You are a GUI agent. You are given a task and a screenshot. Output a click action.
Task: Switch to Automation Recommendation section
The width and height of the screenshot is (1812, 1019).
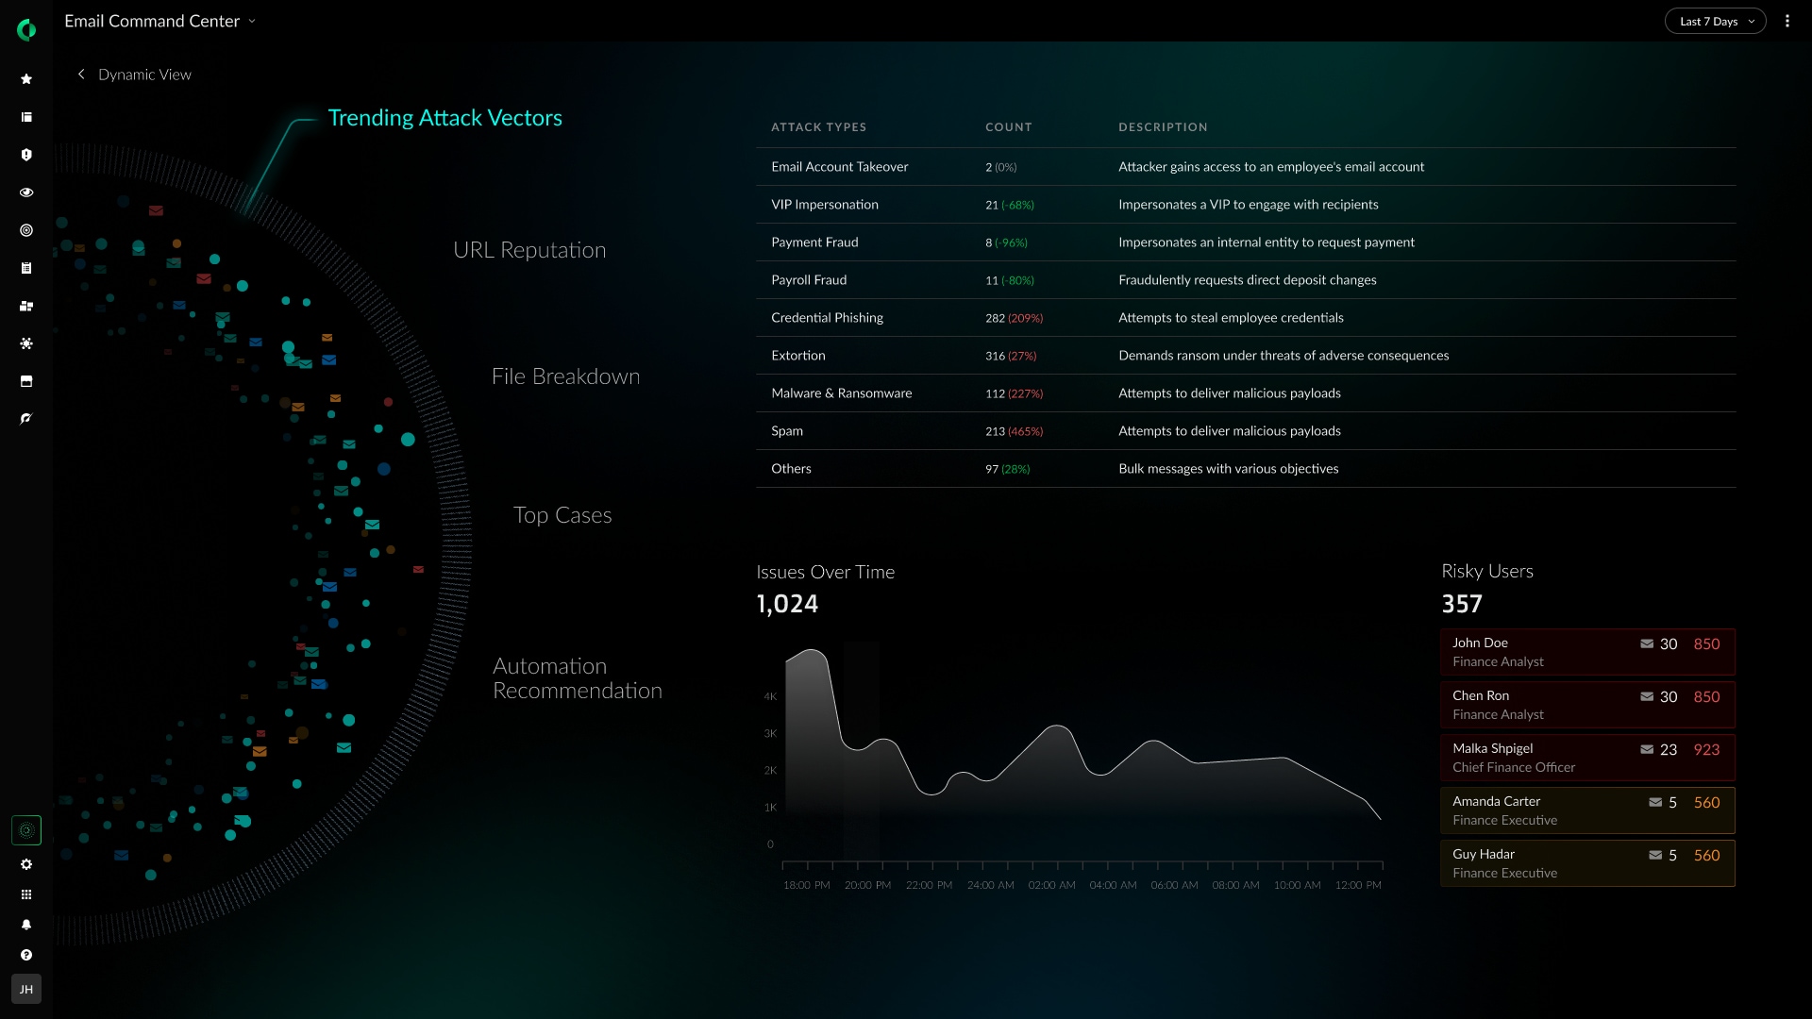tap(578, 678)
